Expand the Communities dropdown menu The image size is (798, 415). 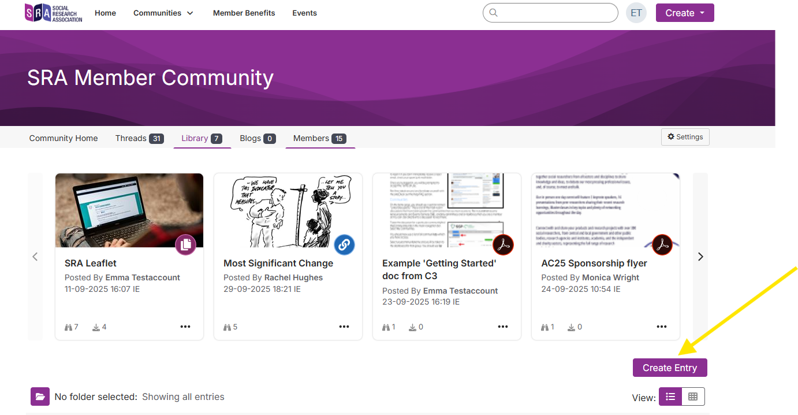click(163, 13)
